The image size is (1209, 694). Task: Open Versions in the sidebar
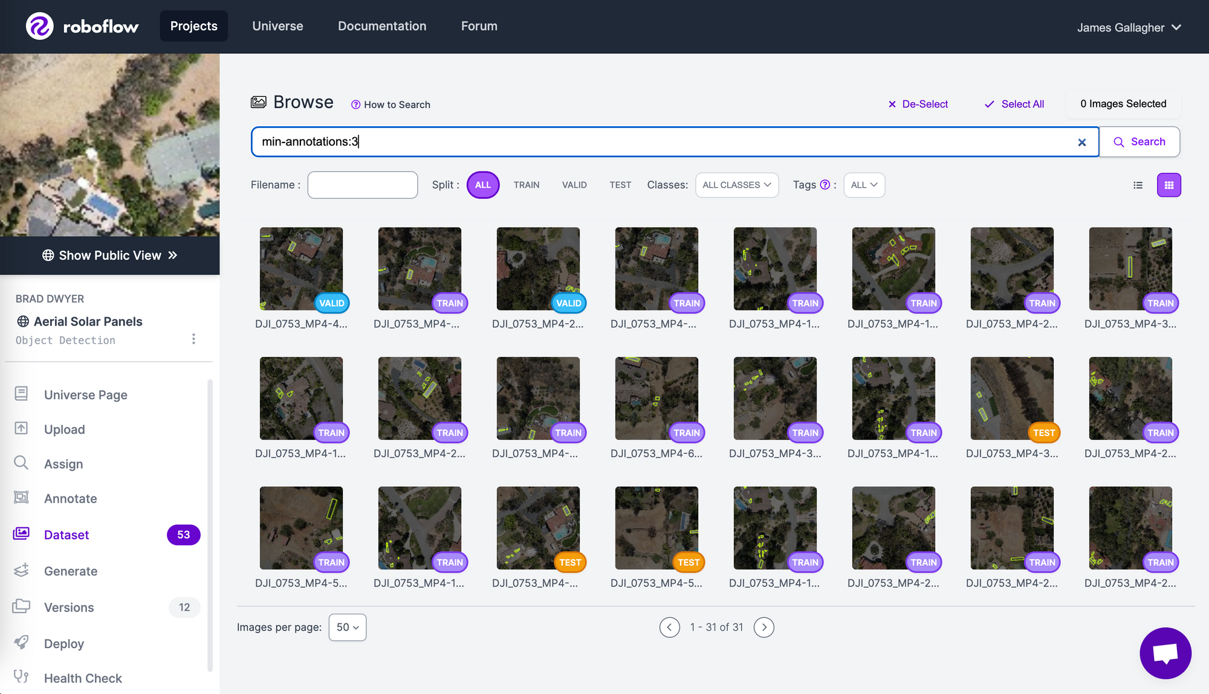click(x=69, y=607)
